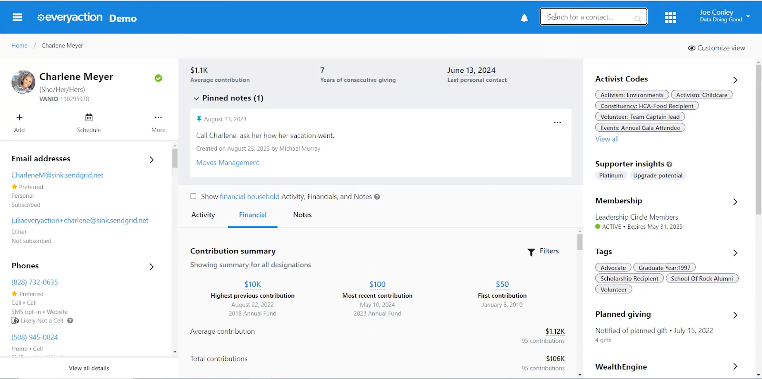Toggle Customize view eye icon

pyautogui.click(x=692, y=48)
